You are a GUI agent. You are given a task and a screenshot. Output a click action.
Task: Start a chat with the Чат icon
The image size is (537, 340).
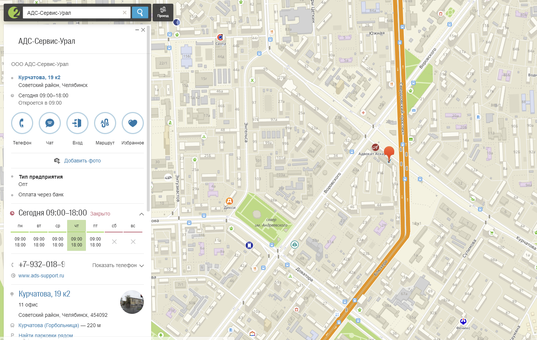pos(50,123)
